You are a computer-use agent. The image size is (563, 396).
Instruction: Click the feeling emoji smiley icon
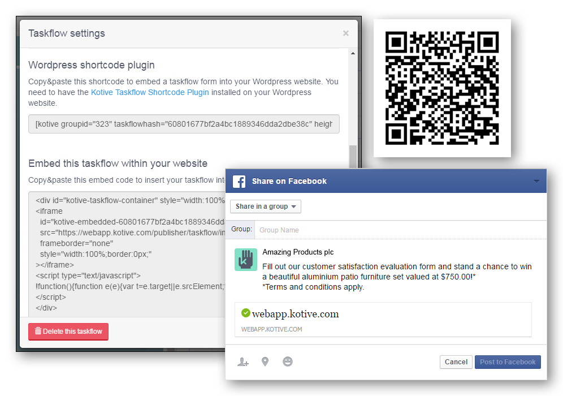coord(288,361)
